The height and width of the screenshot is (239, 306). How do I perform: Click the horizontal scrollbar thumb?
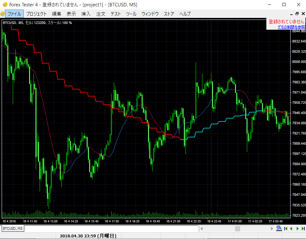[x=238, y=228]
